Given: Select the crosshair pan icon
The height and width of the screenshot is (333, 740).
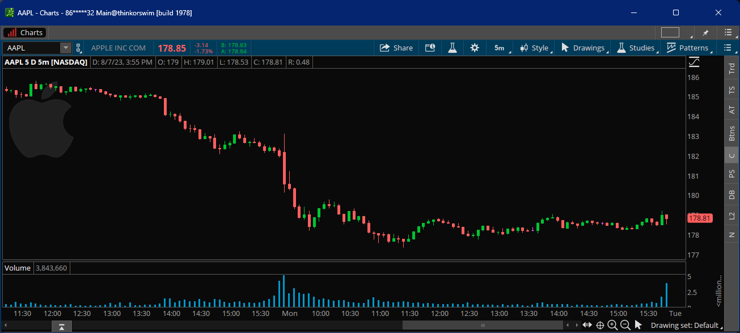Looking at the screenshot, I should point(600,325).
